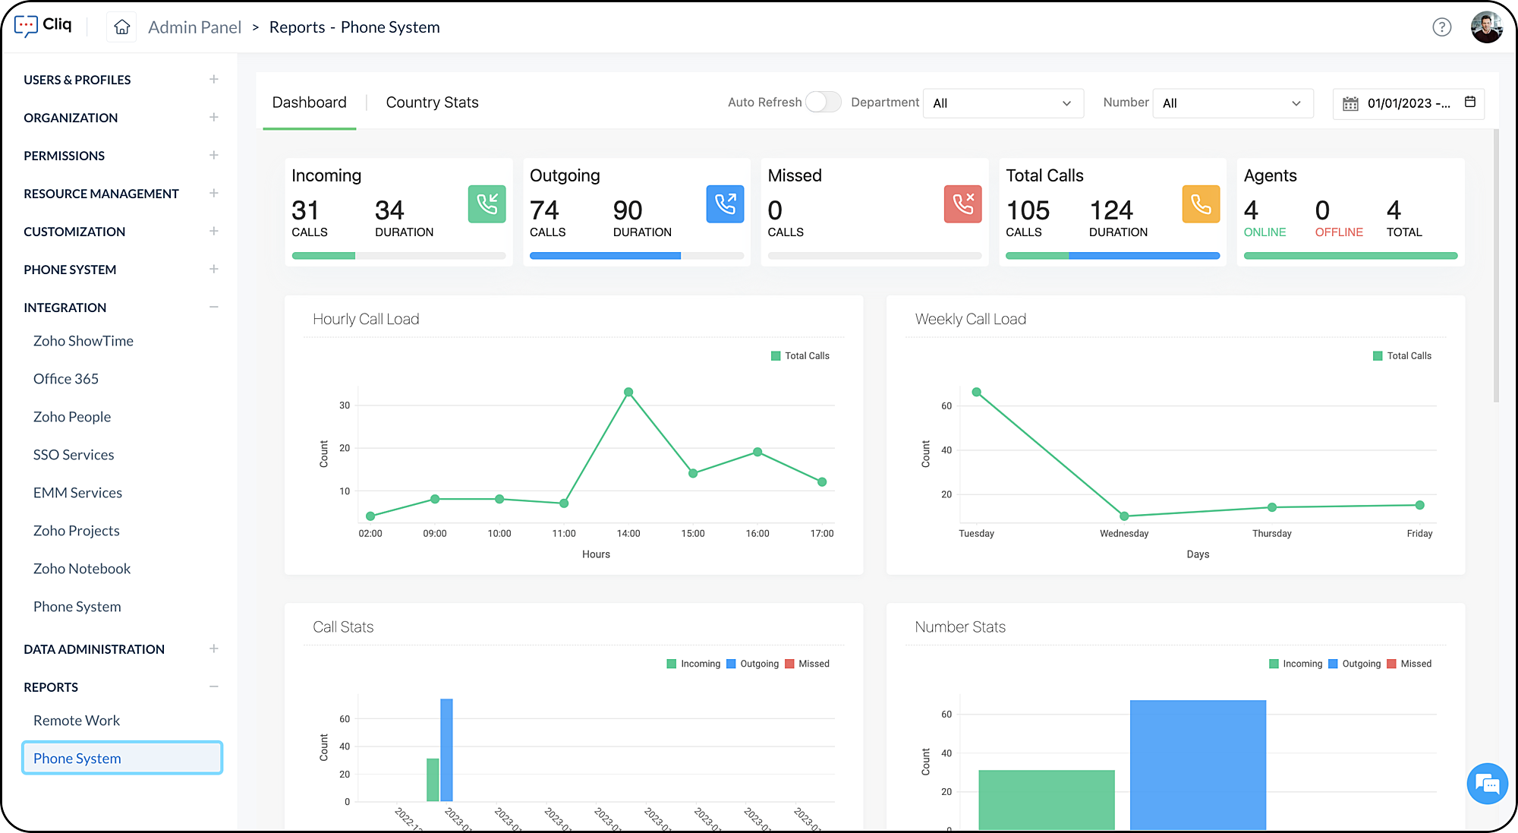This screenshot has width=1518, height=833.
Task: Click the home icon in breadcrumb
Action: [x=121, y=27]
